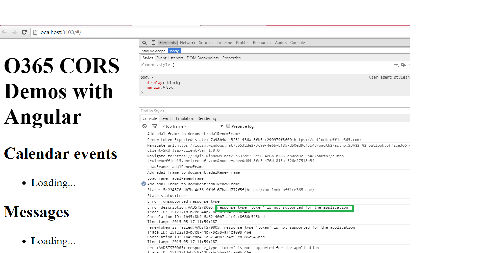Screen dimensions: 490x253
Task: Click the Messages heading
Action: [x=37, y=212]
